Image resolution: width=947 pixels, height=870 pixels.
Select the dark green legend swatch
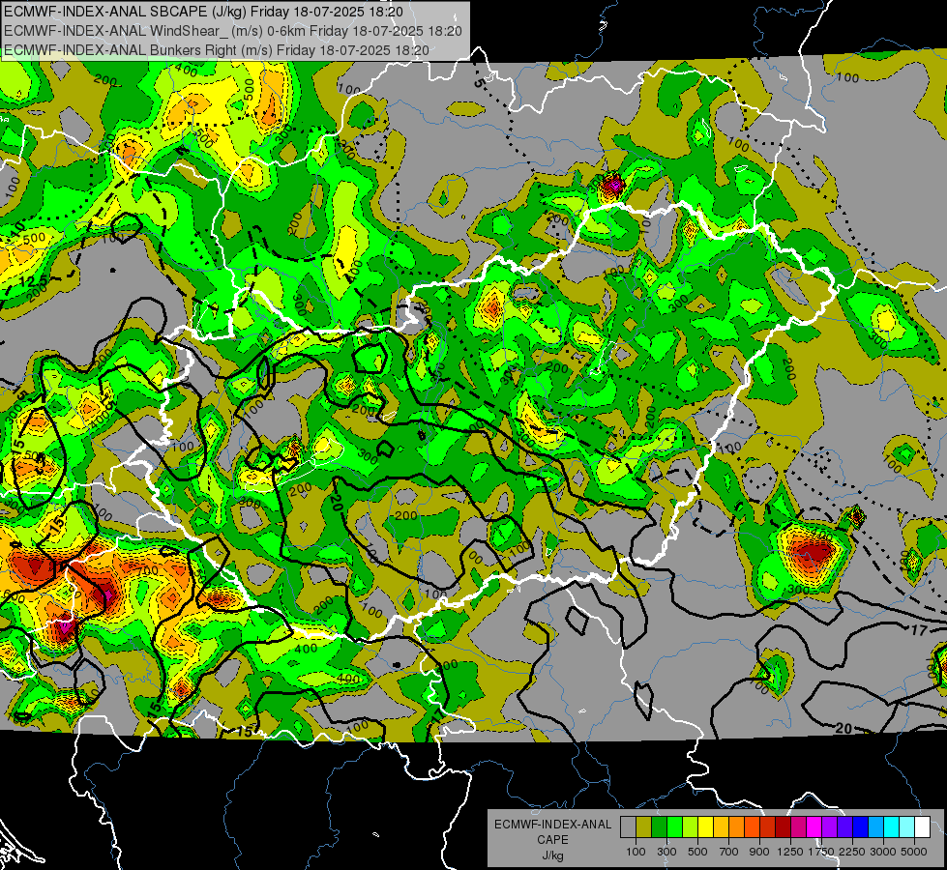[x=659, y=827]
